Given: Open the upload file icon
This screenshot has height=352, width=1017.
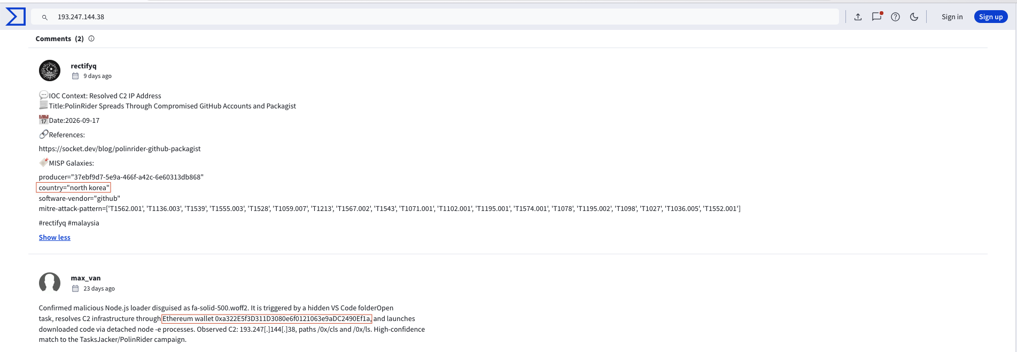Looking at the screenshot, I should 858,17.
